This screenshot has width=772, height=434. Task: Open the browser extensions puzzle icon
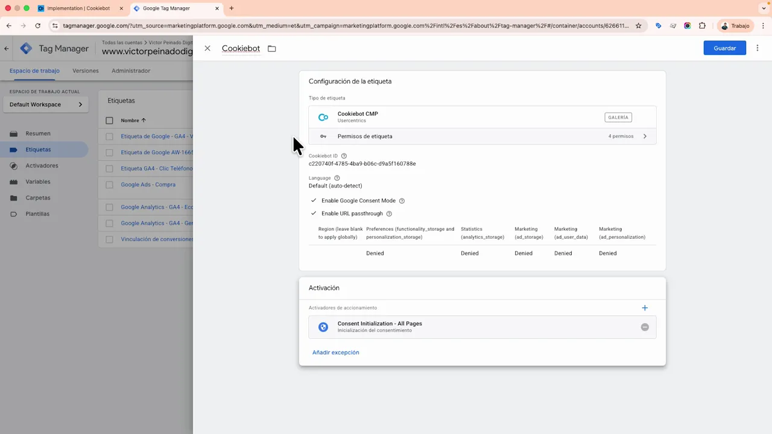coord(702,26)
